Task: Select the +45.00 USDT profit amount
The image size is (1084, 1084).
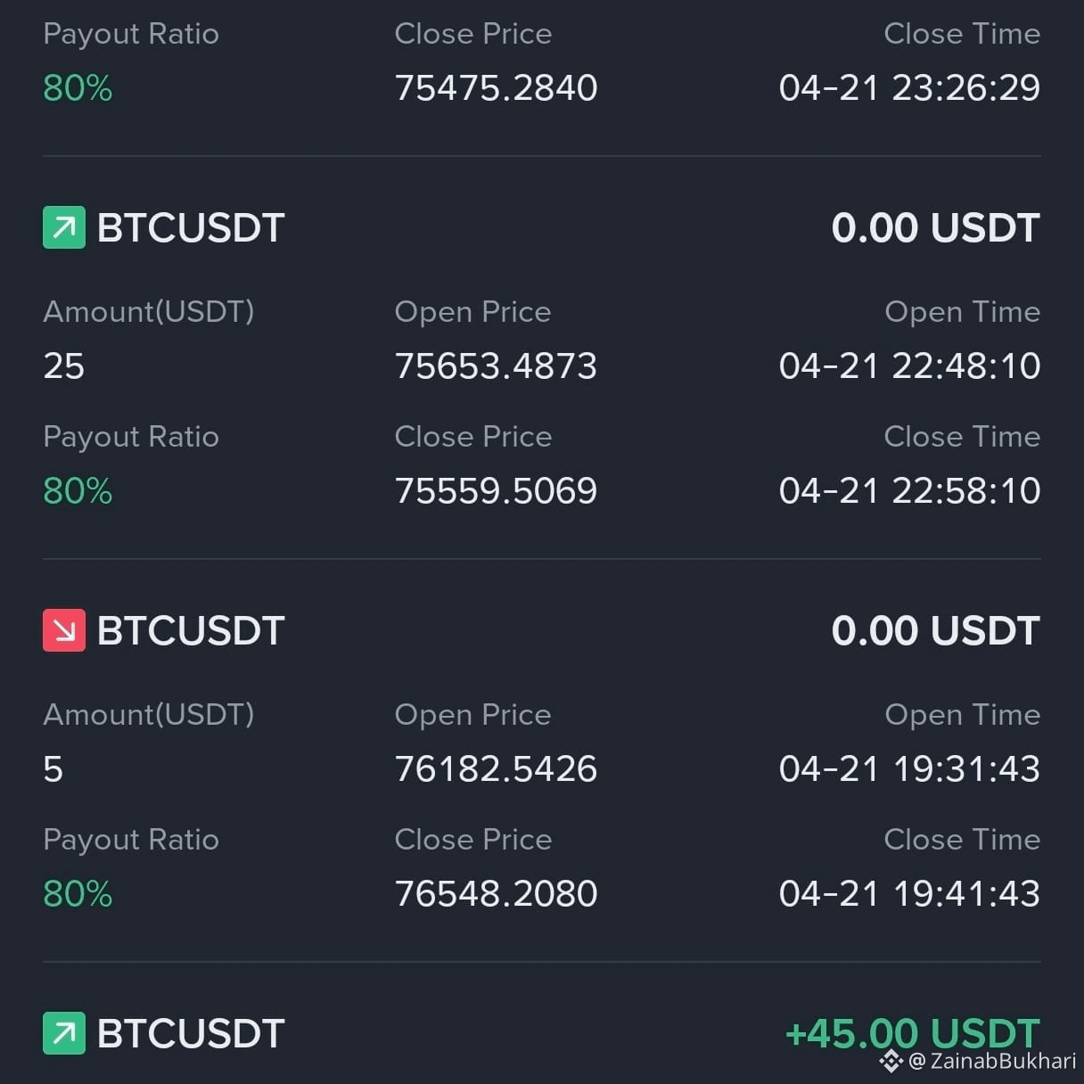Action: [x=913, y=1033]
